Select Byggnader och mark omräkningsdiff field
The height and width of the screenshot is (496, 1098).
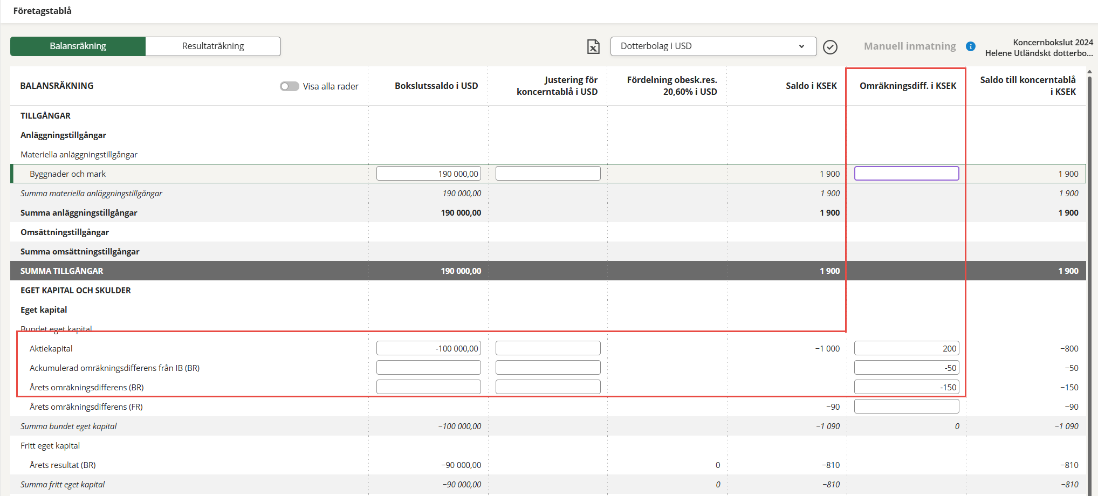click(x=907, y=174)
